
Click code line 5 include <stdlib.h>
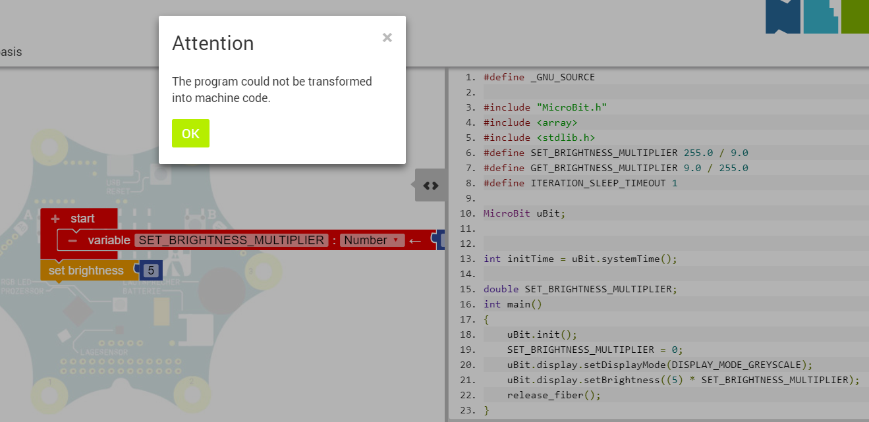pos(539,138)
